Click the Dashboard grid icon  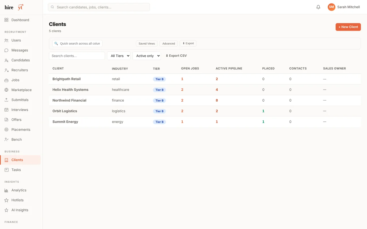[6, 20]
